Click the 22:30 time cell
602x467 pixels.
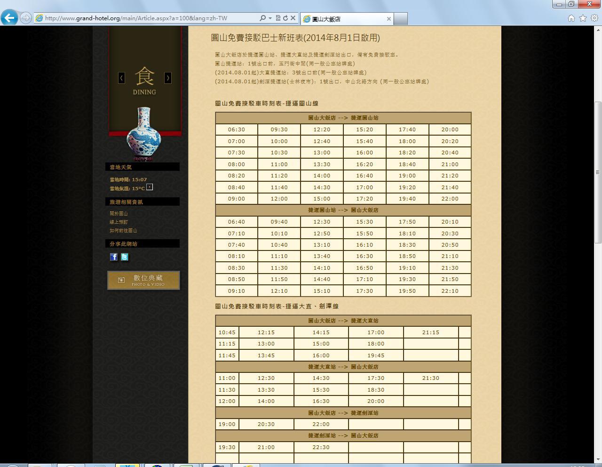coord(321,447)
